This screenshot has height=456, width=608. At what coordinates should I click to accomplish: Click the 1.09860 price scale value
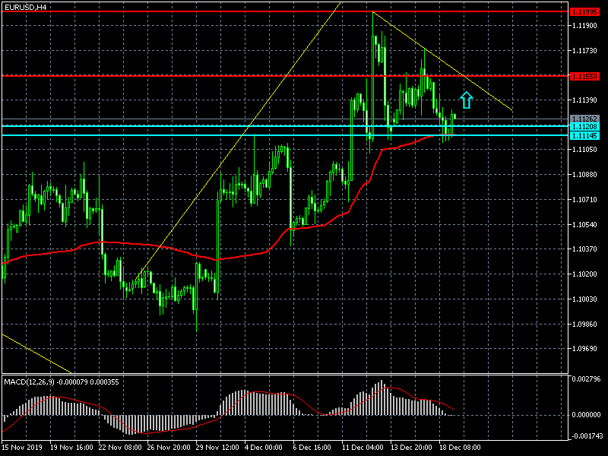(x=584, y=325)
